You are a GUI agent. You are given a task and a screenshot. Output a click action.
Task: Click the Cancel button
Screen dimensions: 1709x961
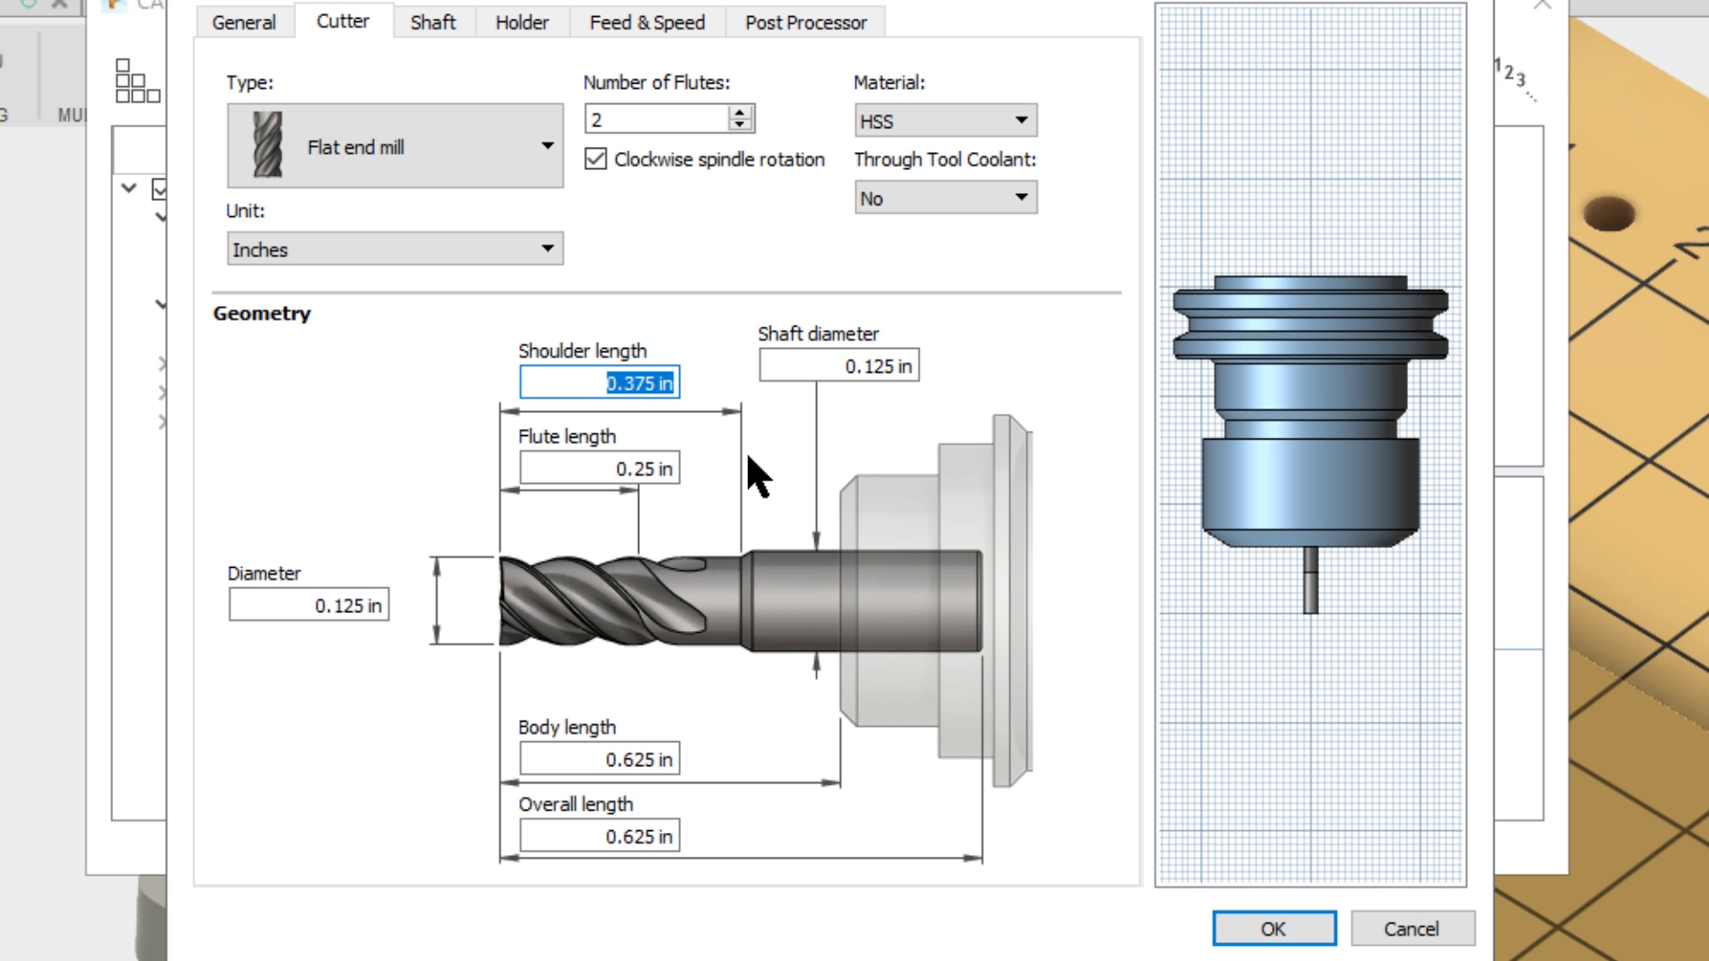tap(1412, 928)
